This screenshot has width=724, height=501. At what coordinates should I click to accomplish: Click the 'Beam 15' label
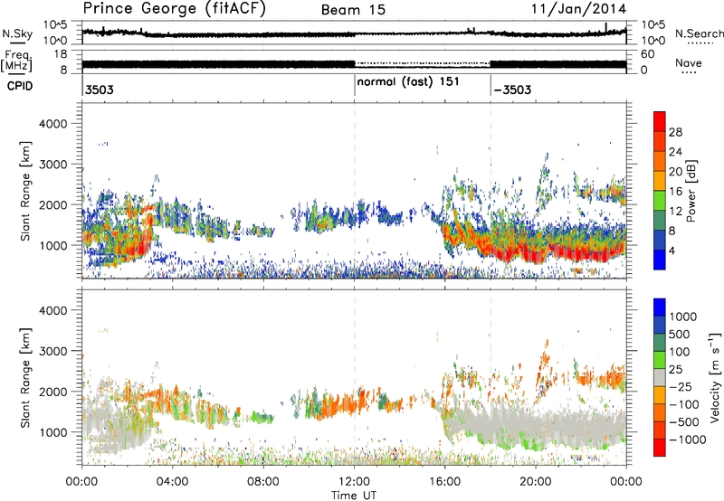tap(353, 10)
